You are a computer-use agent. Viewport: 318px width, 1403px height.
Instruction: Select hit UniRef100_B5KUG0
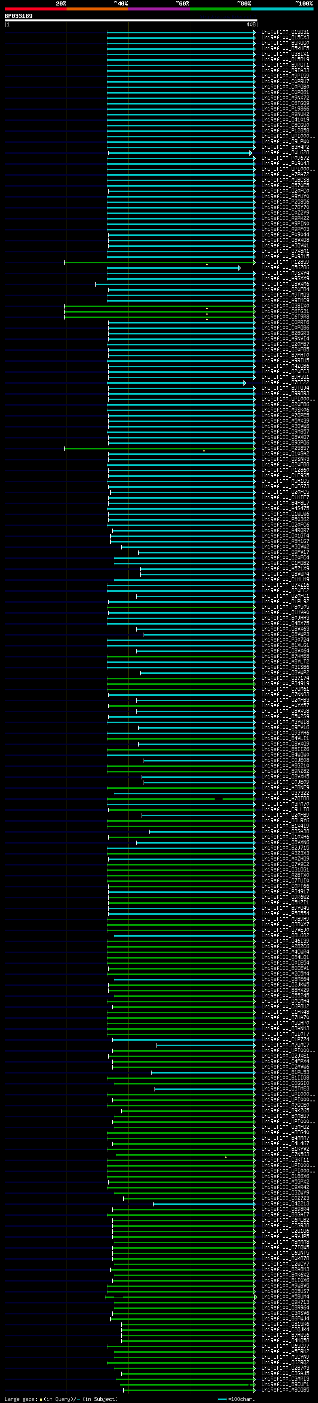(285, 43)
